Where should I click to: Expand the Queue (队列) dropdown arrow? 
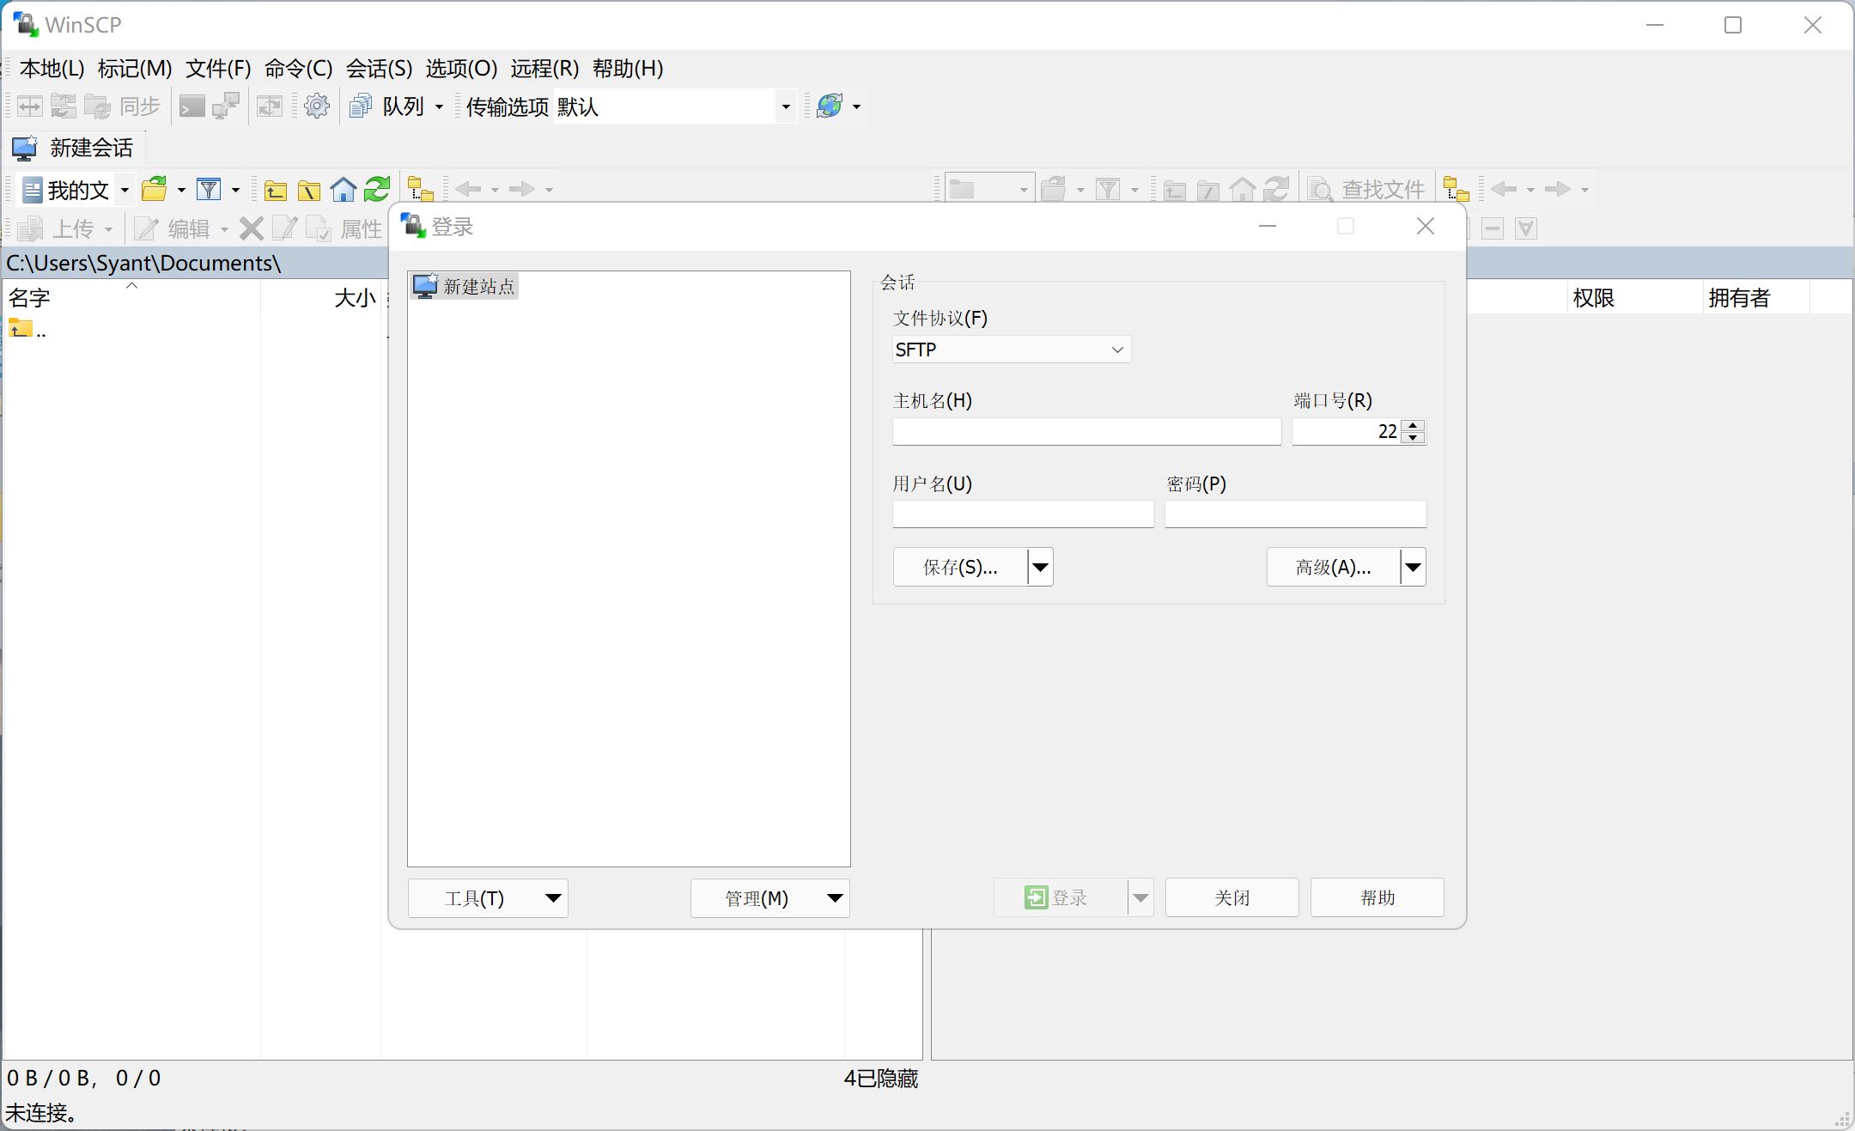point(439,106)
